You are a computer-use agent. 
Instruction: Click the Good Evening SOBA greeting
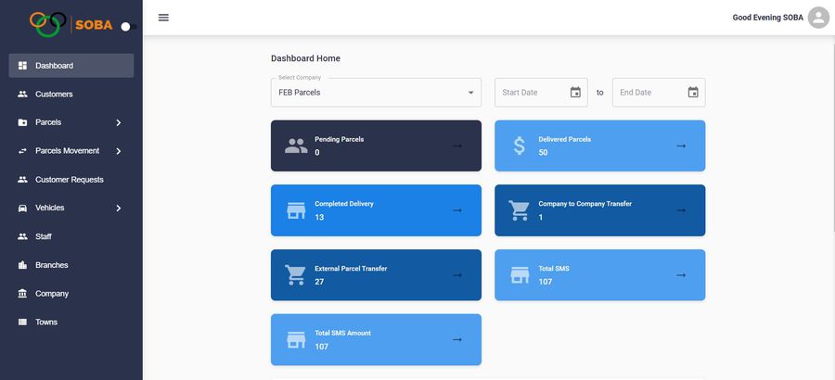click(768, 18)
